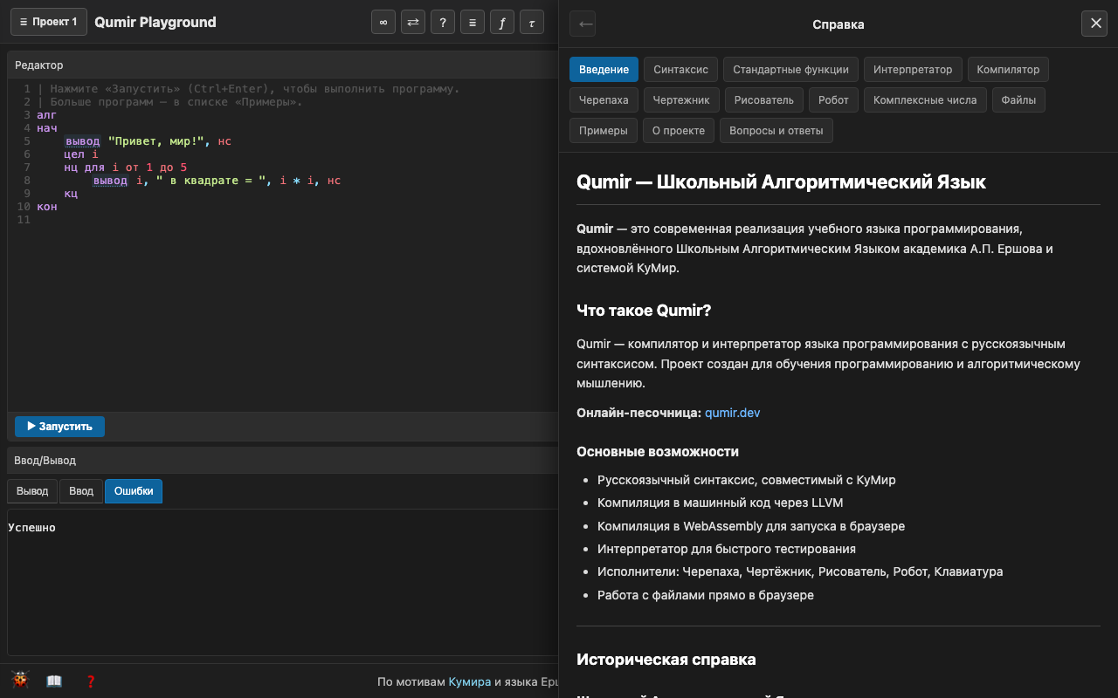Click the ladybug bug-report icon
The image size is (1118, 698).
pos(20,681)
